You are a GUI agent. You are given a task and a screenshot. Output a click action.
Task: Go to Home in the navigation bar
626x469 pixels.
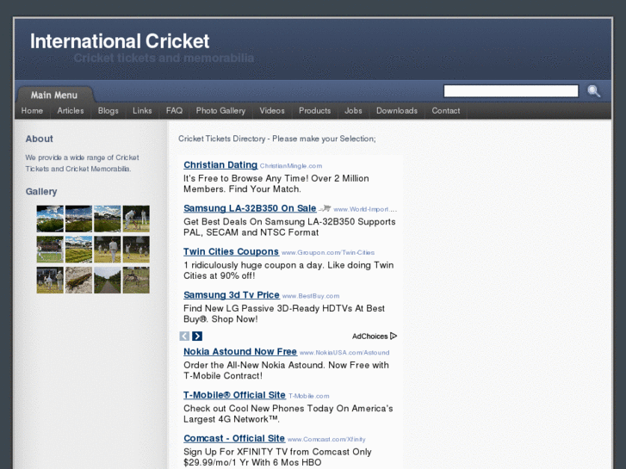pyautogui.click(x=32, y=111)
